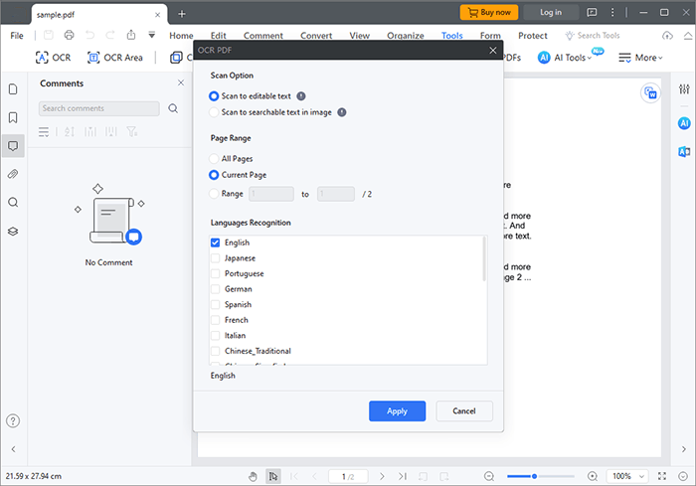Check the French language checkbox
The width and height of the screenshot is (696, 486).
[x=216, y=320]
